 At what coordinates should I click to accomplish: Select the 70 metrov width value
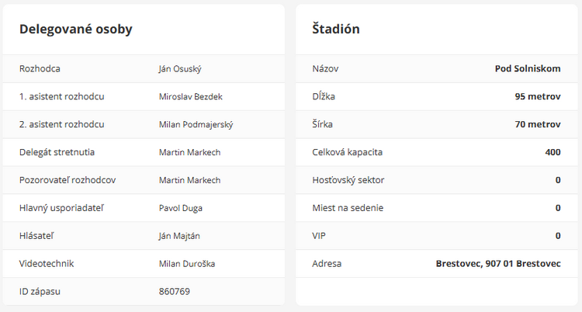tap(537, 124)
